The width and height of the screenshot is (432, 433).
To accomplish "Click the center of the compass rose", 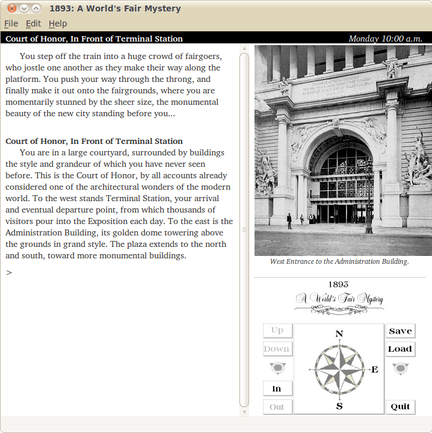I will tap(339, 369).
